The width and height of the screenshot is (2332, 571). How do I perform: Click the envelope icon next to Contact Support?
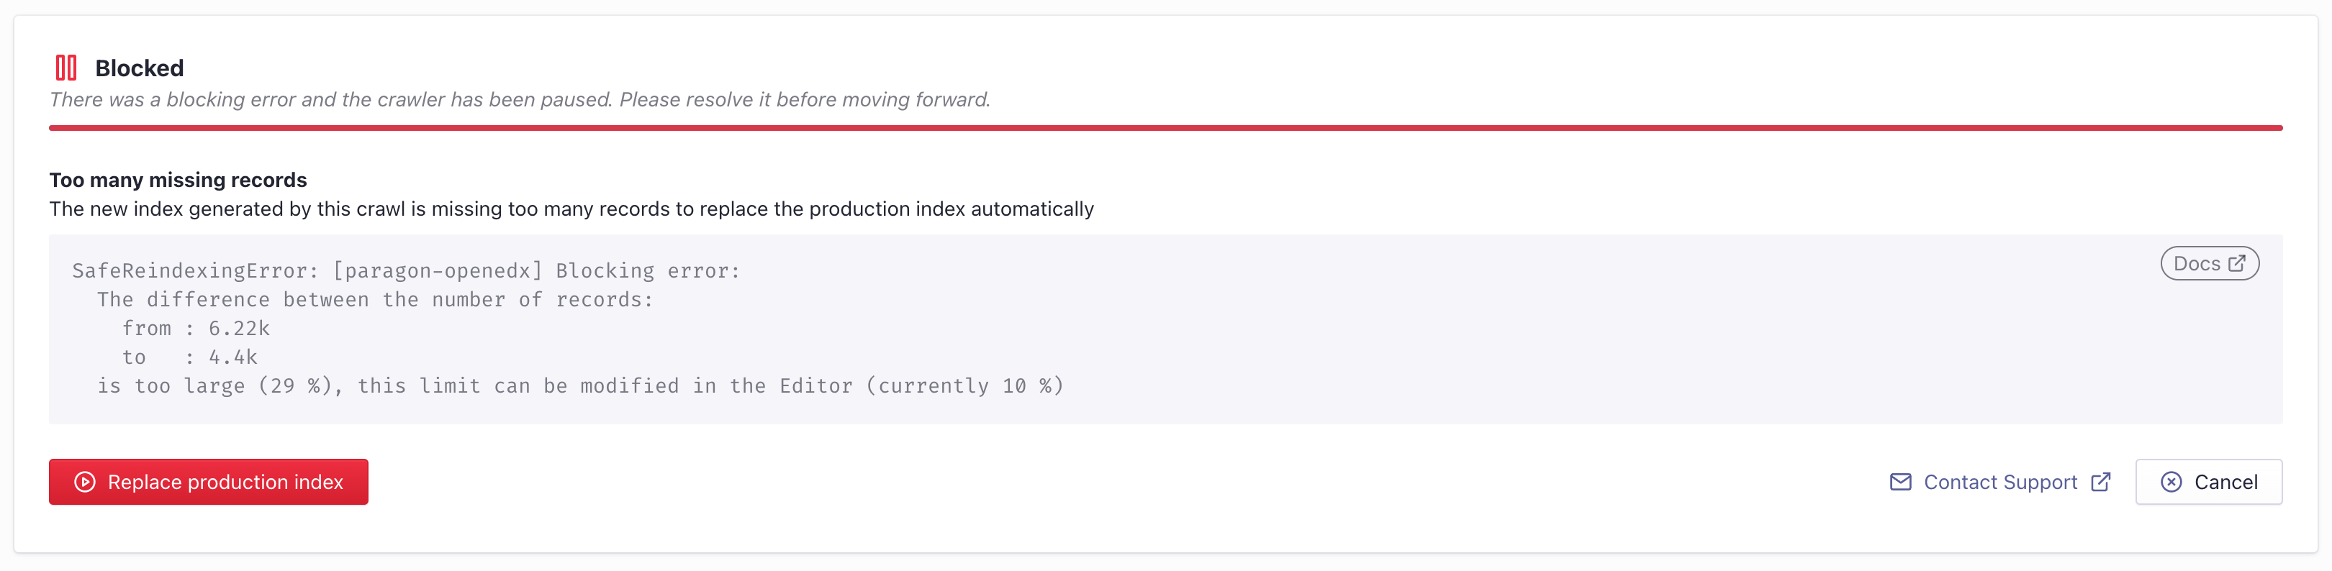[1901, 481]
